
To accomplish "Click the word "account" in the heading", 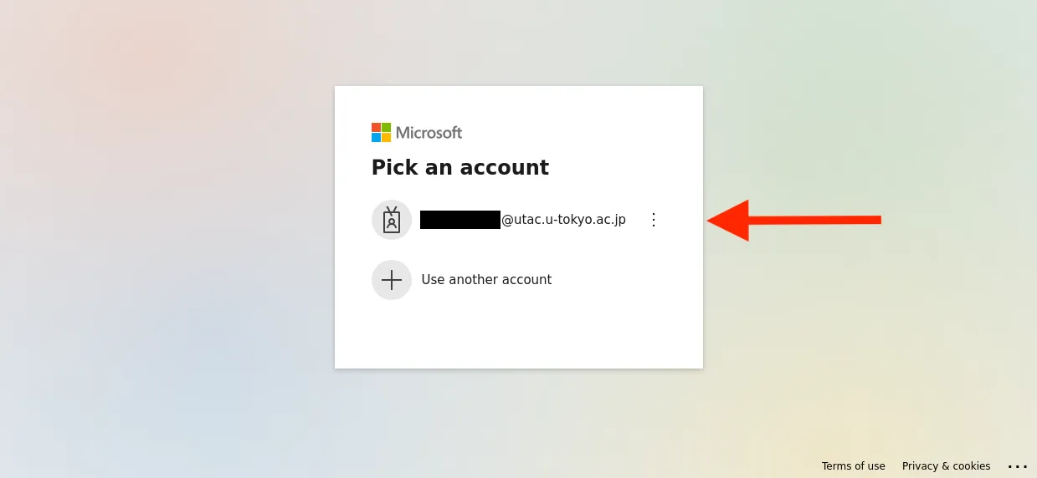I will (510, 168).
